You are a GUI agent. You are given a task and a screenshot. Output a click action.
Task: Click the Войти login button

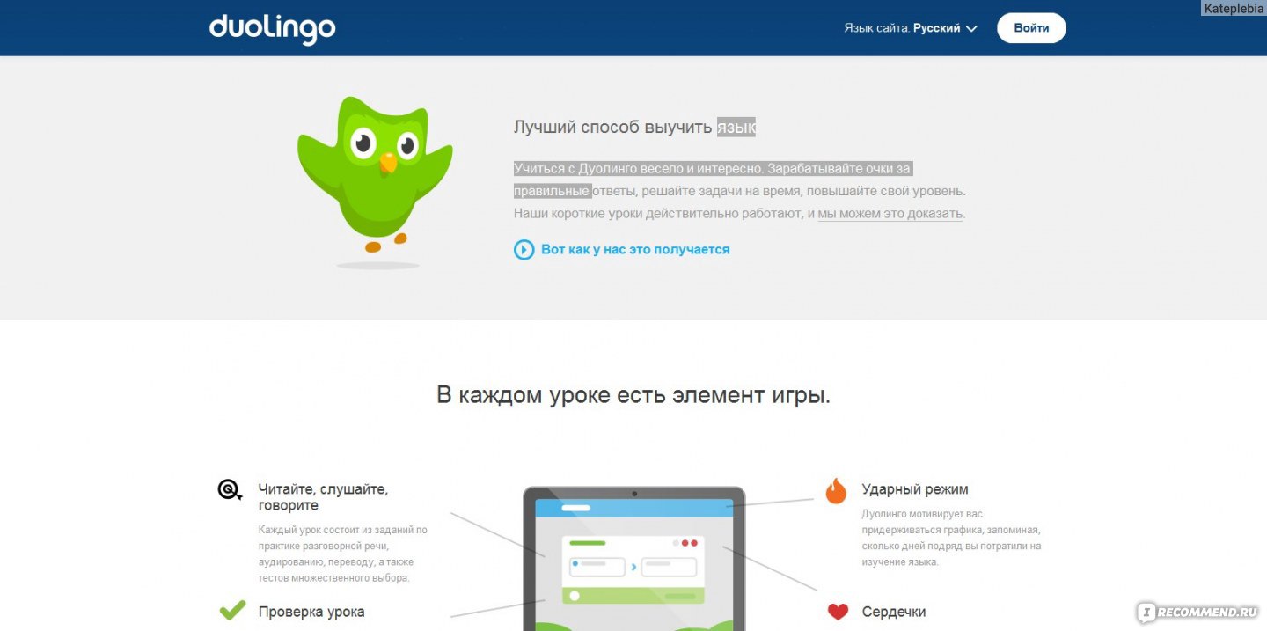click(x=1031, y=28)
